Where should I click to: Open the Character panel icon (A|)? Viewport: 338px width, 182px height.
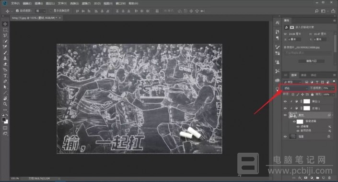point(278,23)
